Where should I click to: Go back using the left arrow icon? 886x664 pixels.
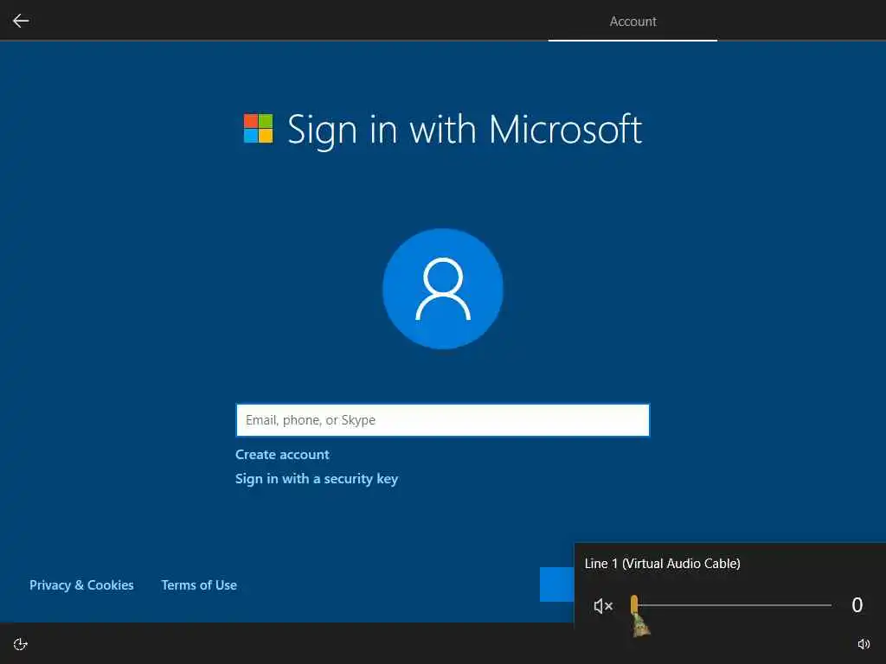click(x=21, y=21)
